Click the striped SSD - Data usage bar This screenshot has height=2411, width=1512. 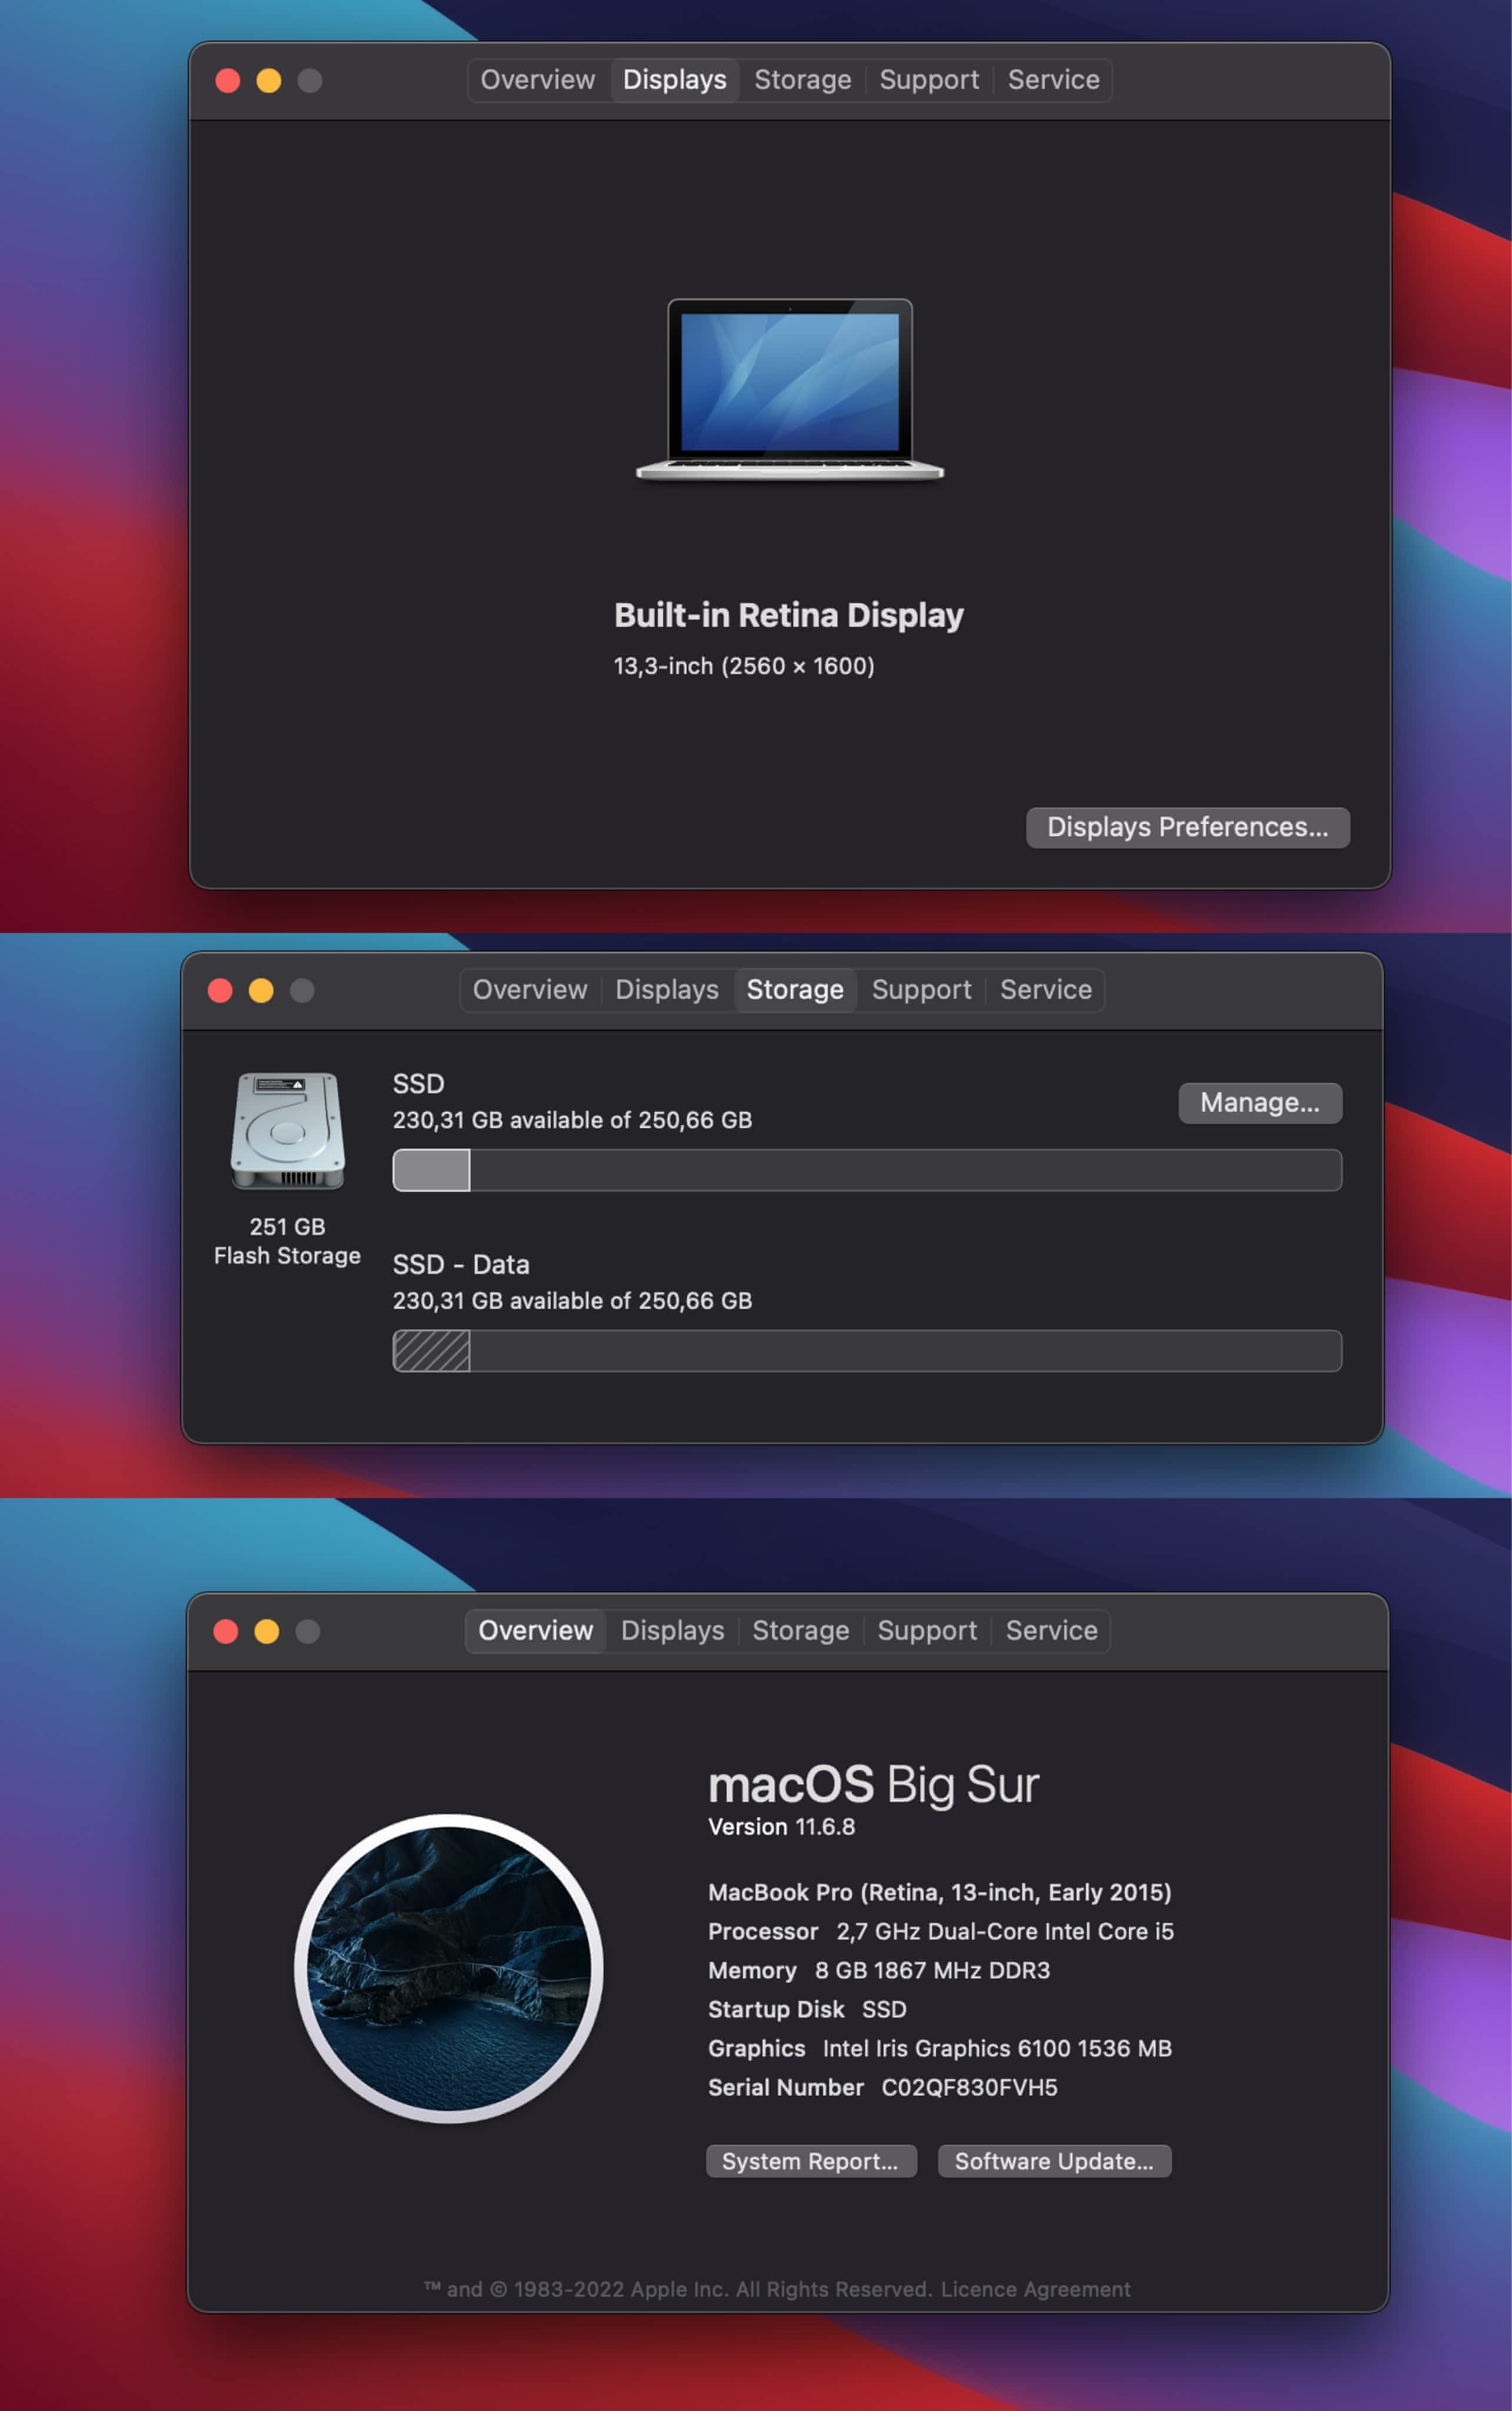432,1351
